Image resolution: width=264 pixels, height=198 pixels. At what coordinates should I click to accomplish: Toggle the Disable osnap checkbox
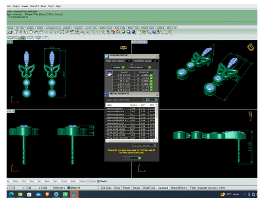(x=98, y=181)
